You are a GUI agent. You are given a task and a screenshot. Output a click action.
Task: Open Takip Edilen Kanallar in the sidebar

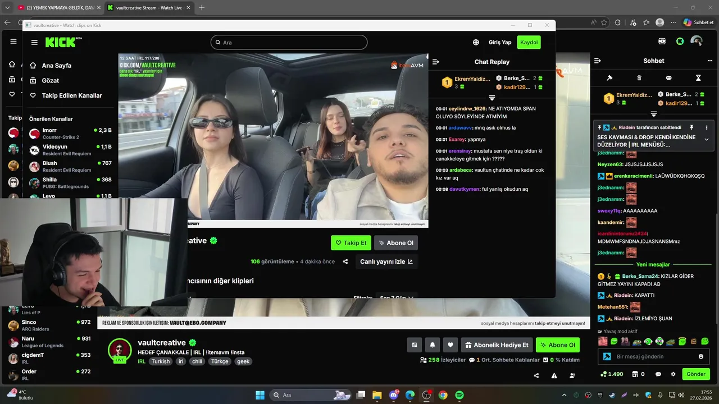click(x=66, y=95)
